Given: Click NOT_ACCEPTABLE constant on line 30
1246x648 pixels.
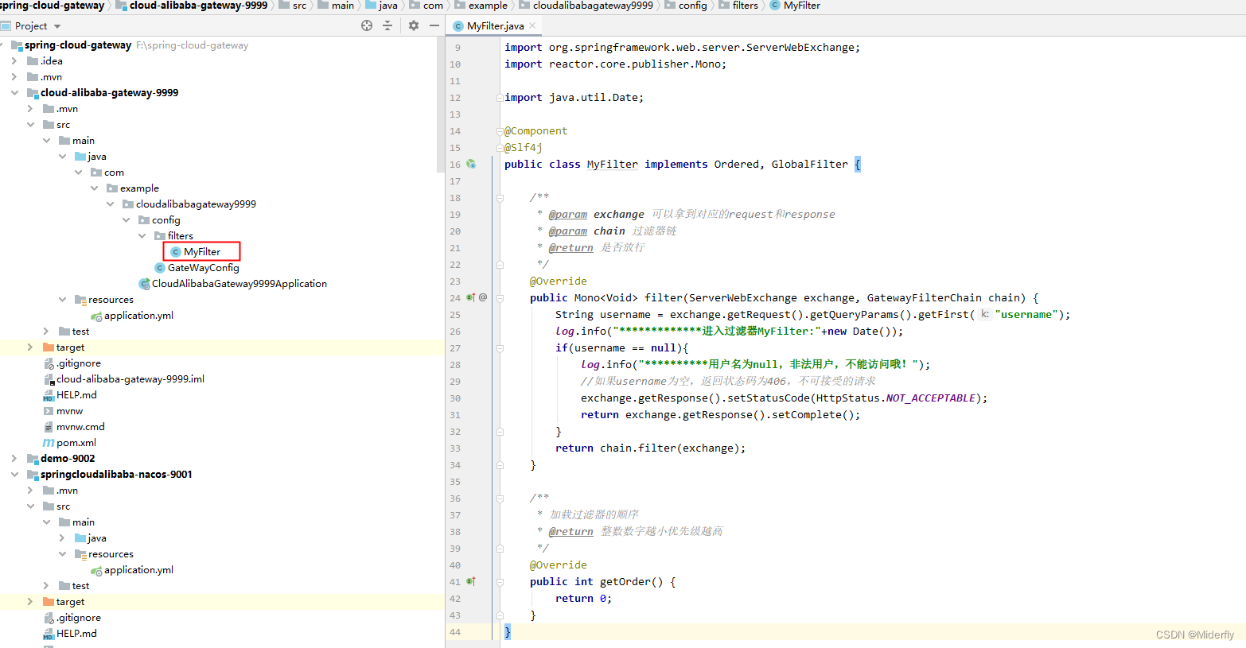Looking at the screenshot, I should (x=930, y=398).
